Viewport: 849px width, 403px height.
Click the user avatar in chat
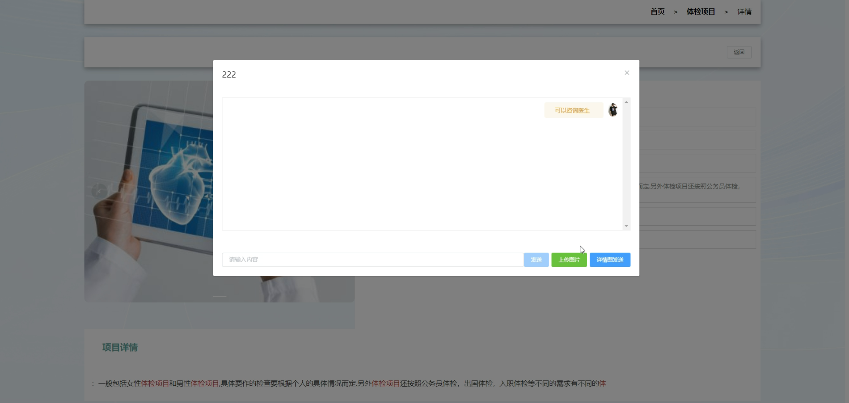[613, 110]
